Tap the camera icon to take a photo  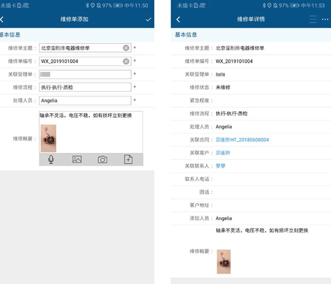(x=103, y=159)
